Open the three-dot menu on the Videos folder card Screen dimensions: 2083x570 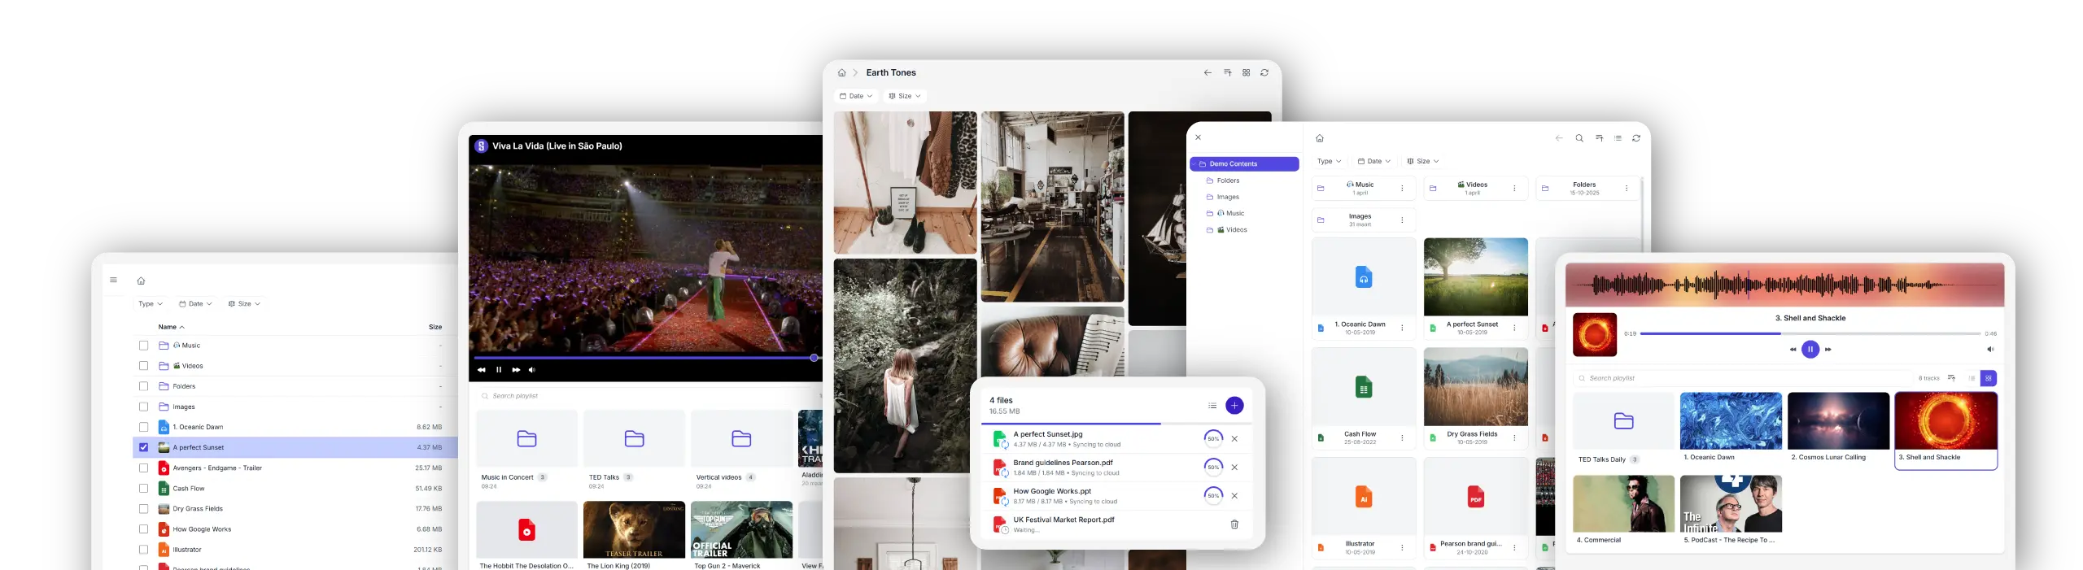coord(1514,188)
